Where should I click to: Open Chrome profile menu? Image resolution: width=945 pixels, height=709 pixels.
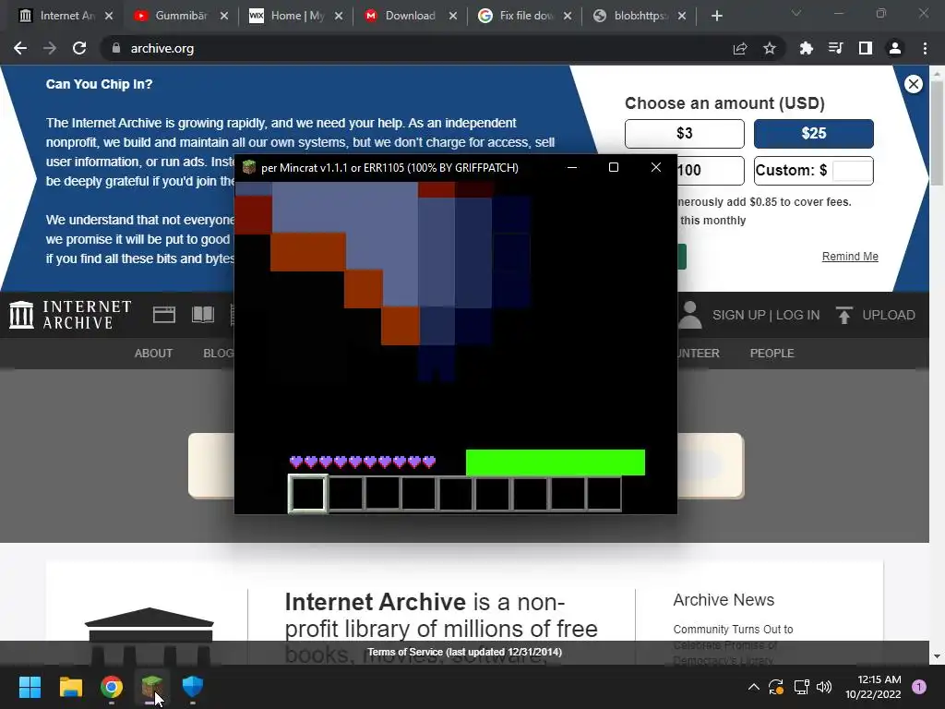point(895,48)
